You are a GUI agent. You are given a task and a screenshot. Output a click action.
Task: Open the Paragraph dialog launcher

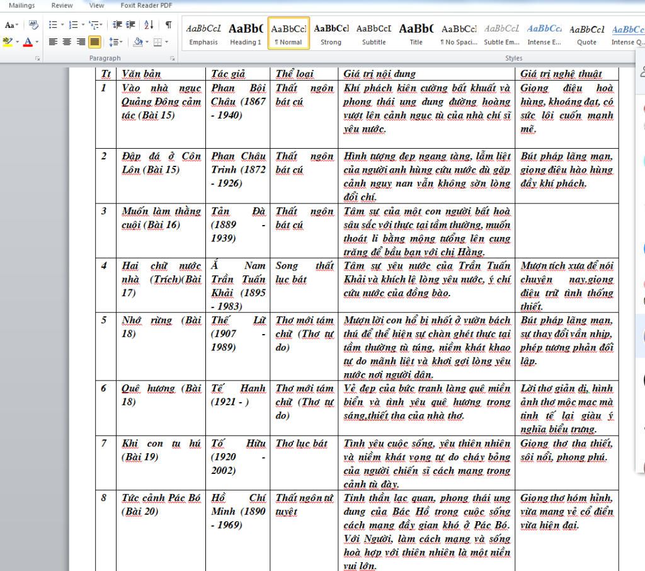173,59
